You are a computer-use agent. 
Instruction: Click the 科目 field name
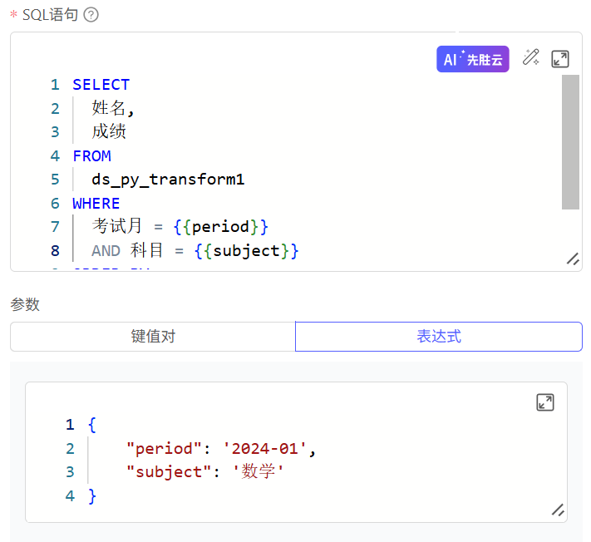tap(146, 251)
